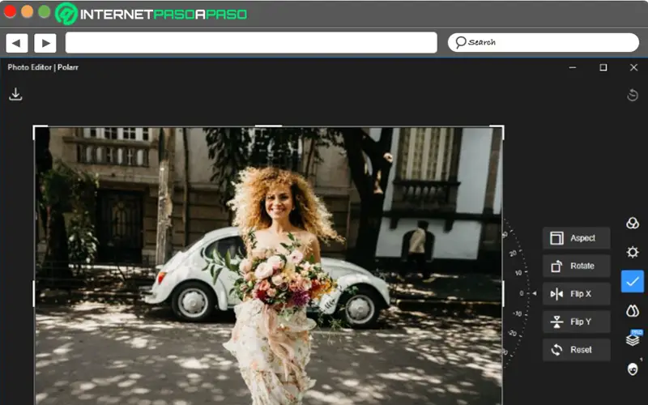The width and height of the screenshot is (648, 405).
Task: Click the green macOS zoom dot
Action: coord(45,11)
